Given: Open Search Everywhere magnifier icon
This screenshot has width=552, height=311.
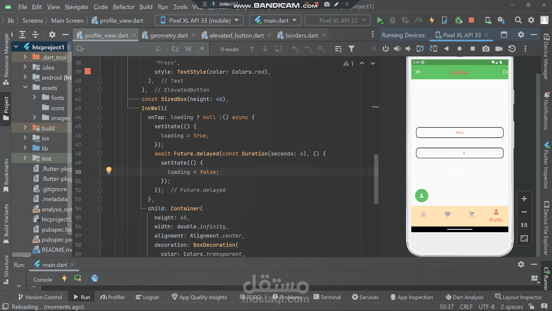Looking at the screenshot, I should 518,20.
